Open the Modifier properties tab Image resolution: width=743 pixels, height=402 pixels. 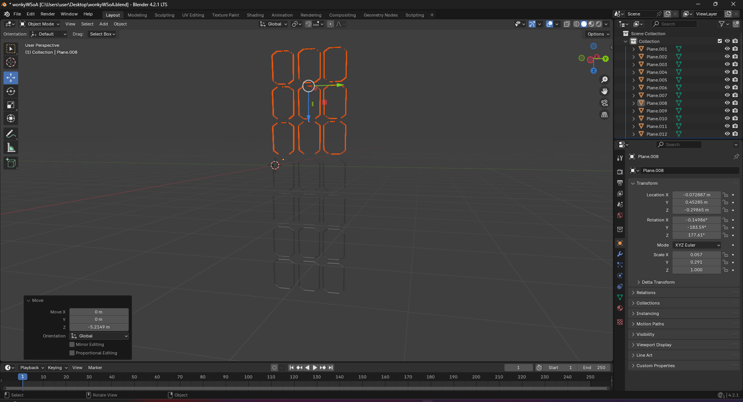tap(620, 254)
